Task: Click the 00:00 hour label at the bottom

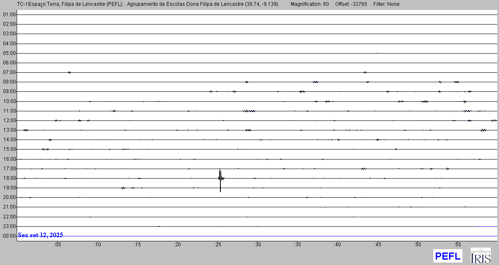Action: (9, 236)
